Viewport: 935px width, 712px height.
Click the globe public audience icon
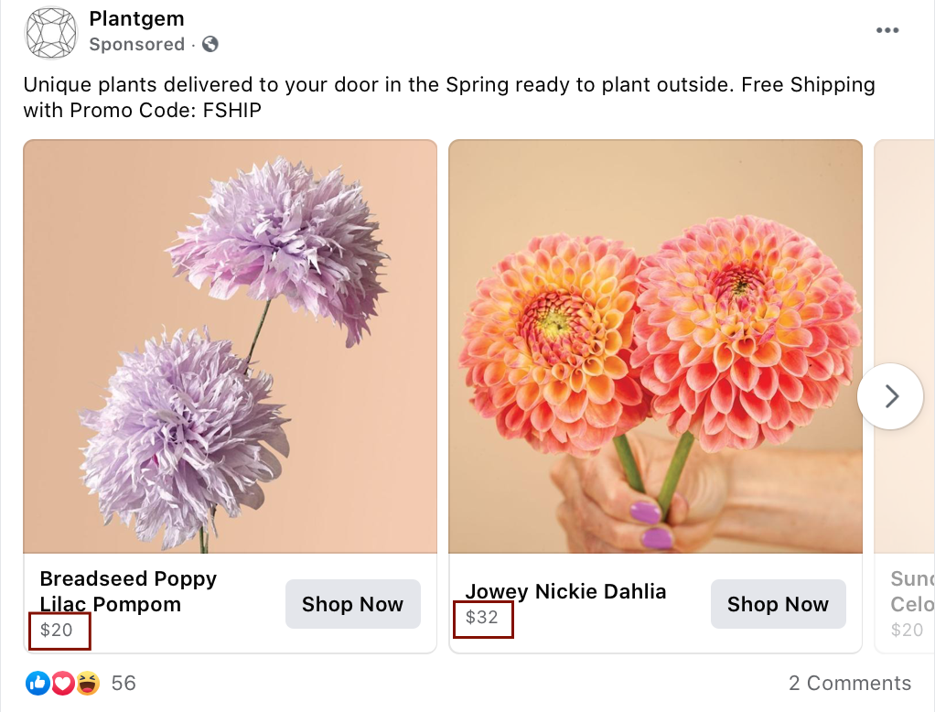pos(210,43)
